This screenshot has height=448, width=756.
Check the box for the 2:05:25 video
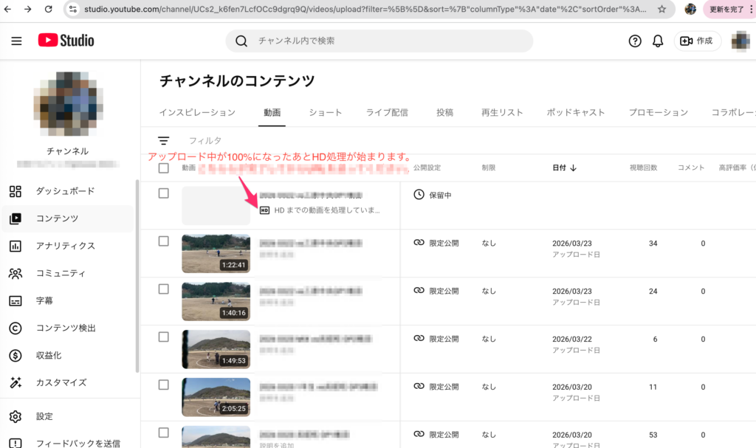(x=164, y=385)
